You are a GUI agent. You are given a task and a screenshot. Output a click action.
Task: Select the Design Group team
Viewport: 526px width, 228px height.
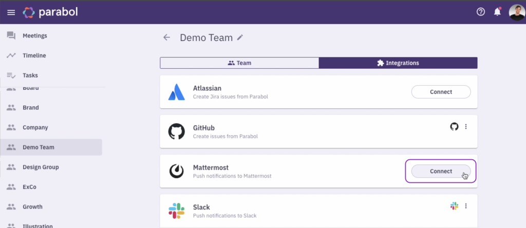click(51, 167)
